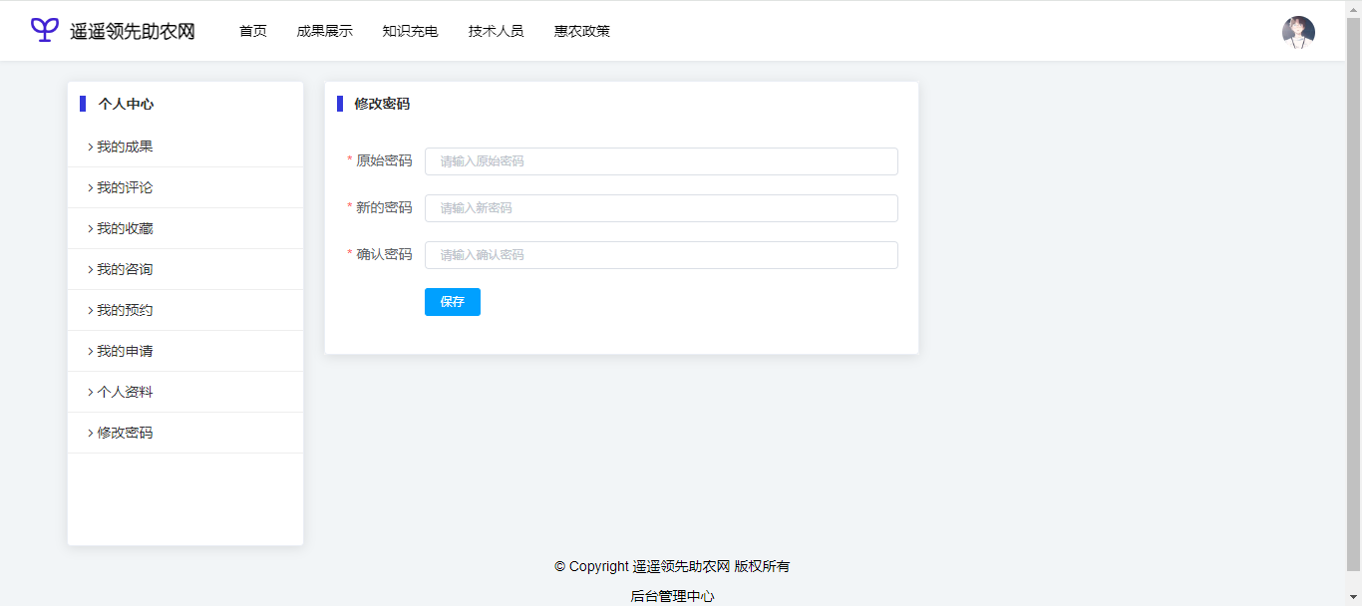
Task: Select 修改密码 sidebar item
Action: (x=125, y=433)
